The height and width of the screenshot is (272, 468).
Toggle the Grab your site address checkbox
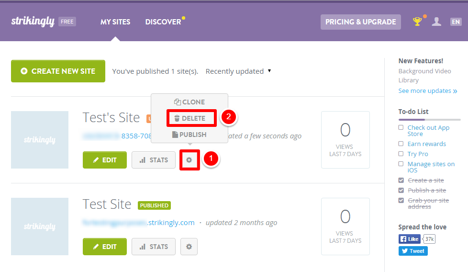[x=401, y=200]
